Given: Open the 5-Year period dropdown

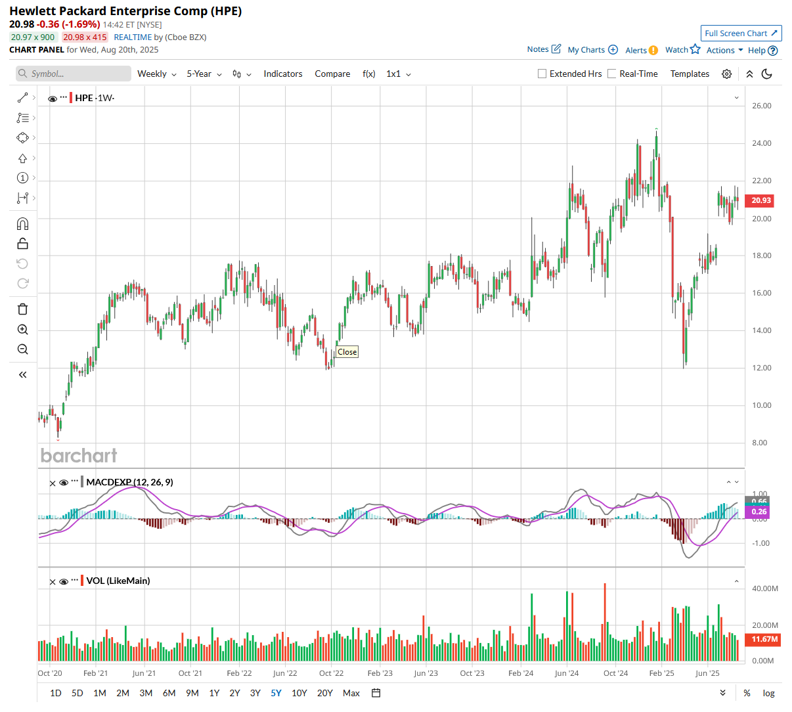Looking at the screenshot, I should tap(204, 74).
